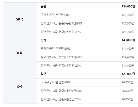Click the first 123,200원 price for SR석
This screenshot has height=107, width=138.
coord(128,15)
